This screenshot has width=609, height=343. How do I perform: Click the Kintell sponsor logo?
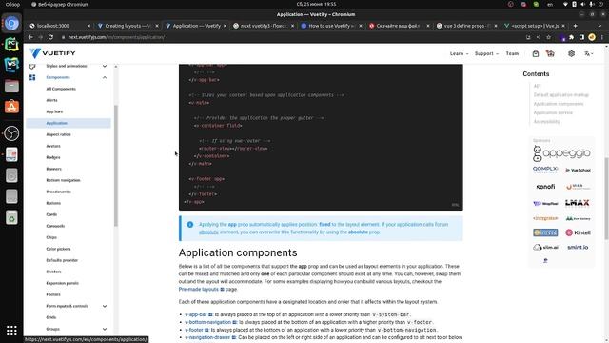coord(578,232)
